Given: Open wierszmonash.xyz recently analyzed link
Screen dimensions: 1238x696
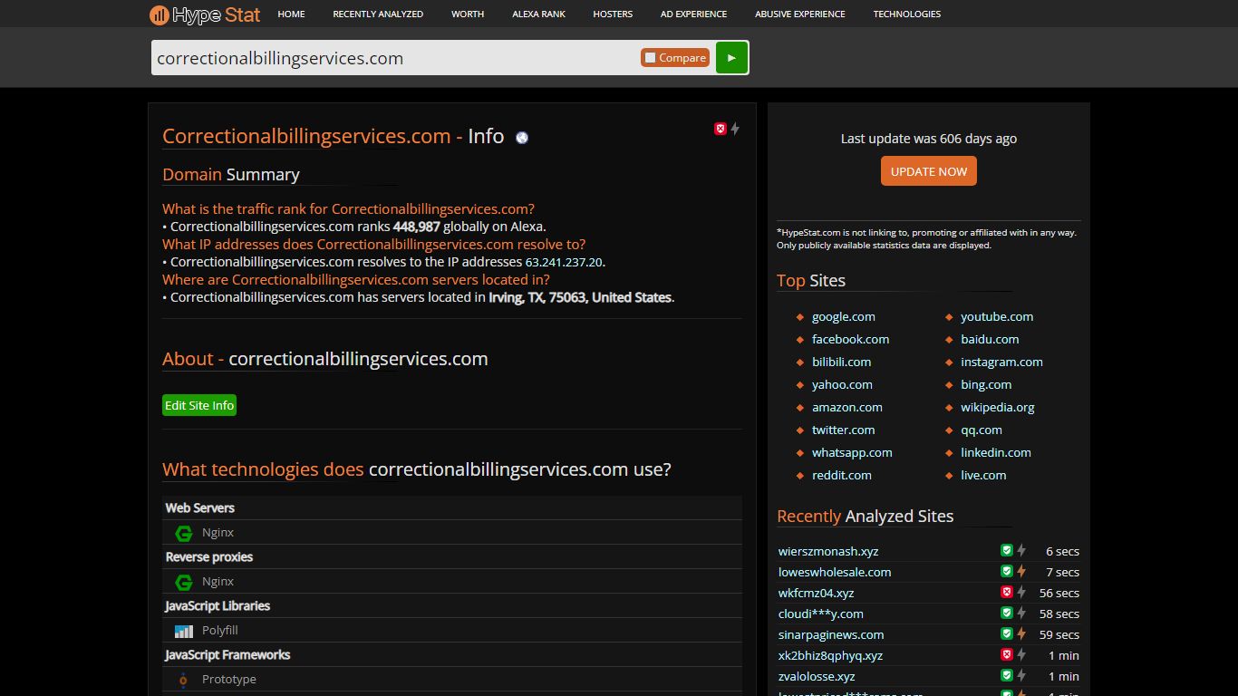Looking at the screenshot, I should pos(828,551).
